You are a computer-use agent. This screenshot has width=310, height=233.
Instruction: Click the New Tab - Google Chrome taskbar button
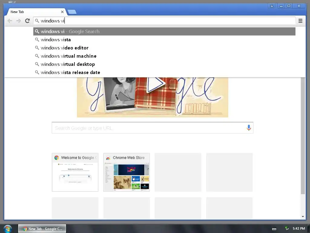42,229
